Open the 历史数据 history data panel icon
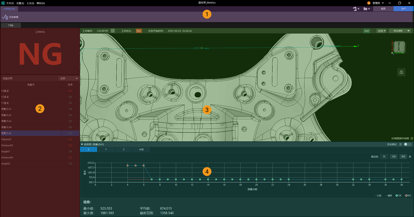Image resolution: width=414 pixels, height=217 pixels. pos(5,17)
